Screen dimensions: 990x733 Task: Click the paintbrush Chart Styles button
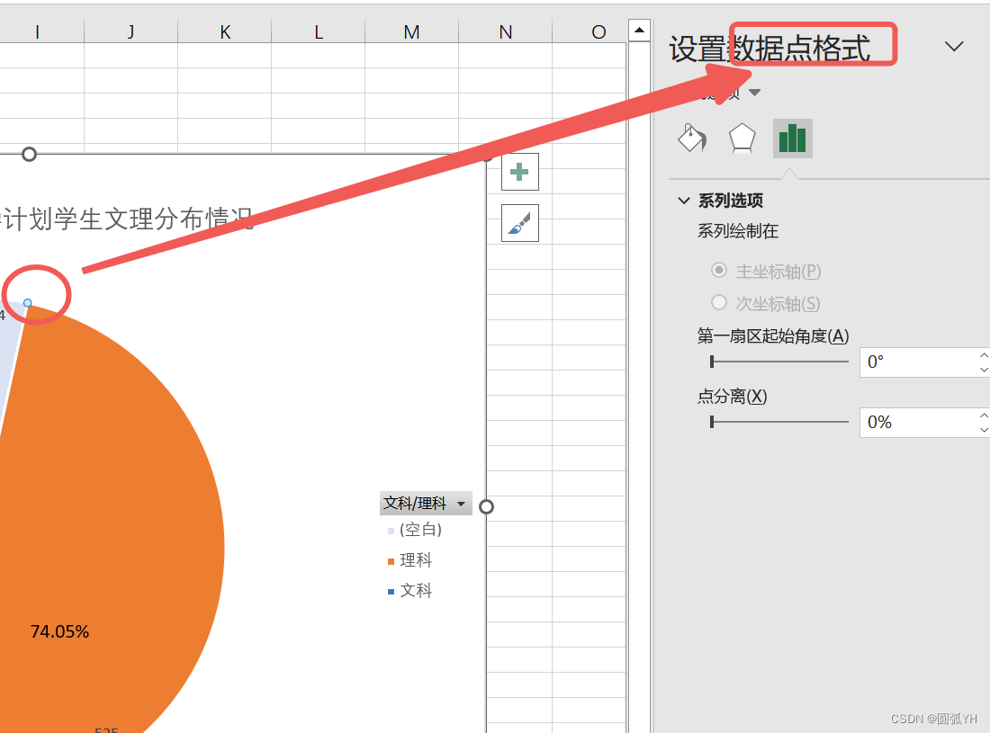[519, 223]
